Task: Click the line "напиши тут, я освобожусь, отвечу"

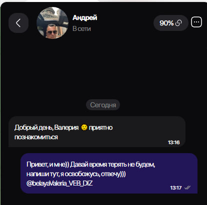Action: [76, 174]
